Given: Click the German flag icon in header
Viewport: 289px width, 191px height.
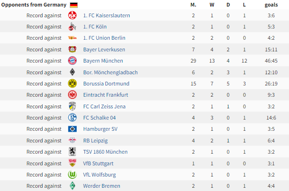Looking at the screenshot, I should [74, 5].
